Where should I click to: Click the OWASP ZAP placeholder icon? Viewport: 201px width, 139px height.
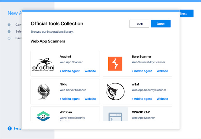115,117
